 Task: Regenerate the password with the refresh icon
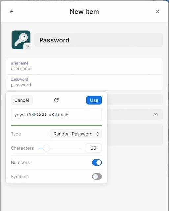tap(56, 100)
